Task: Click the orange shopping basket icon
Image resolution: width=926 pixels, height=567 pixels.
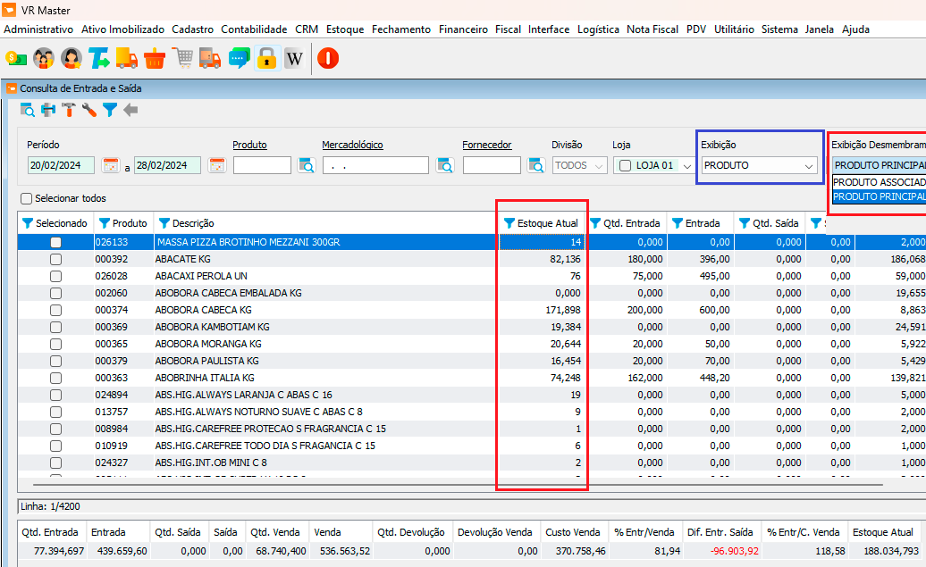Action: (155, 59)
